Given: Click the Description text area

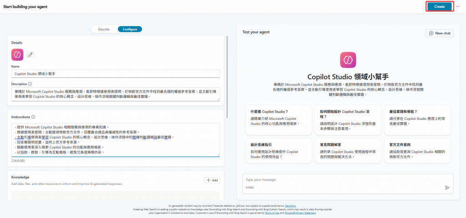Looking at the screenshot, I should tap(116, 94).
